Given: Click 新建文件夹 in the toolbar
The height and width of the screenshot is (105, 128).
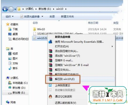Looking at the screenshot, I should [x=67, y=16].
